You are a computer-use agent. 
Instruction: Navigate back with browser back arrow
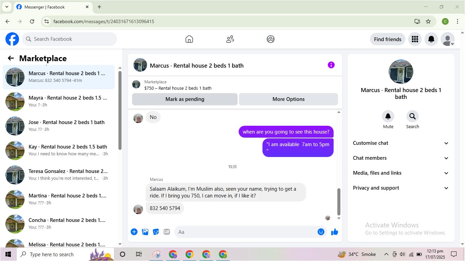tap(7, 21)
